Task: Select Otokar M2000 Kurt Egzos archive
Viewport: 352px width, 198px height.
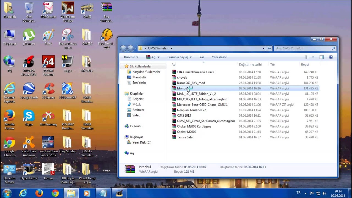Action: 245,127
